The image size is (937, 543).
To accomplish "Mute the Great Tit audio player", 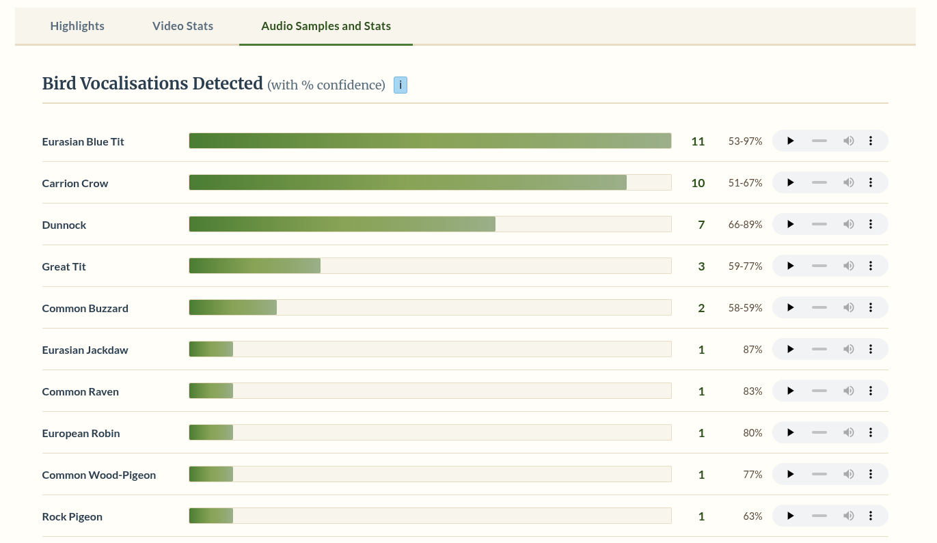I will click(x=849, y=266).
